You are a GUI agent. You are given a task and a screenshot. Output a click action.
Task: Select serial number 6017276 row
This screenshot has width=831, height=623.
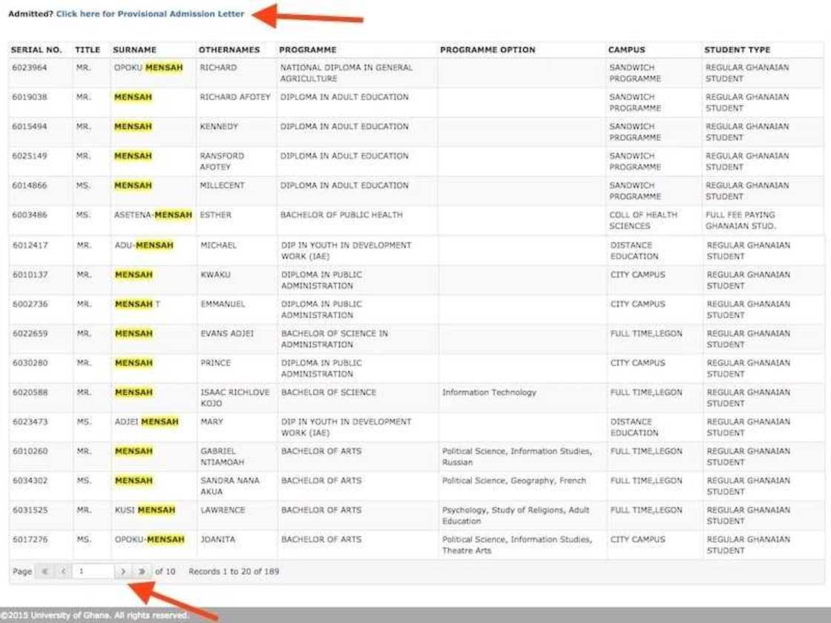(x=30, y=540)
